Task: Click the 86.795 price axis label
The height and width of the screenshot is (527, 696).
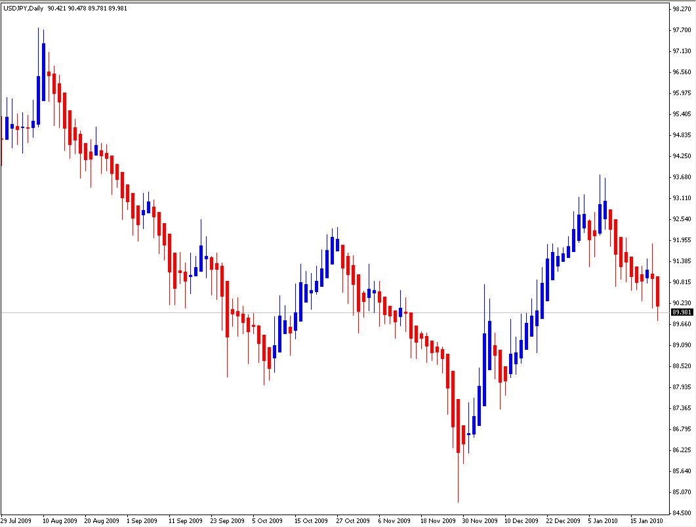Action: pyautogui.click(x=682, y=429)
